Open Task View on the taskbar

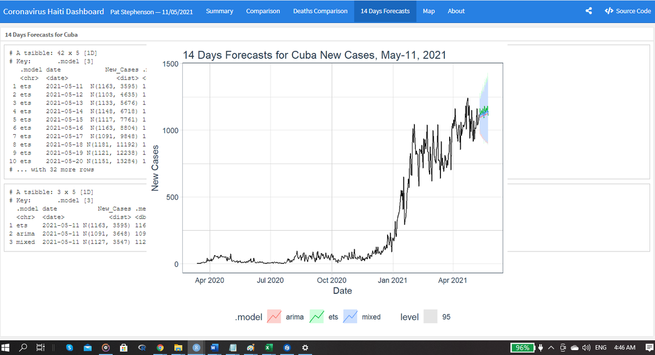[41, 347]
